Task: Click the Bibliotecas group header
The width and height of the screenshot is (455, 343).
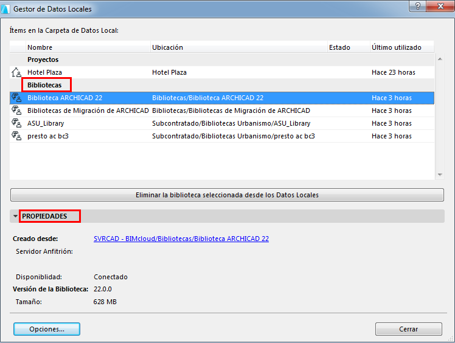Action: coord(44,85)
